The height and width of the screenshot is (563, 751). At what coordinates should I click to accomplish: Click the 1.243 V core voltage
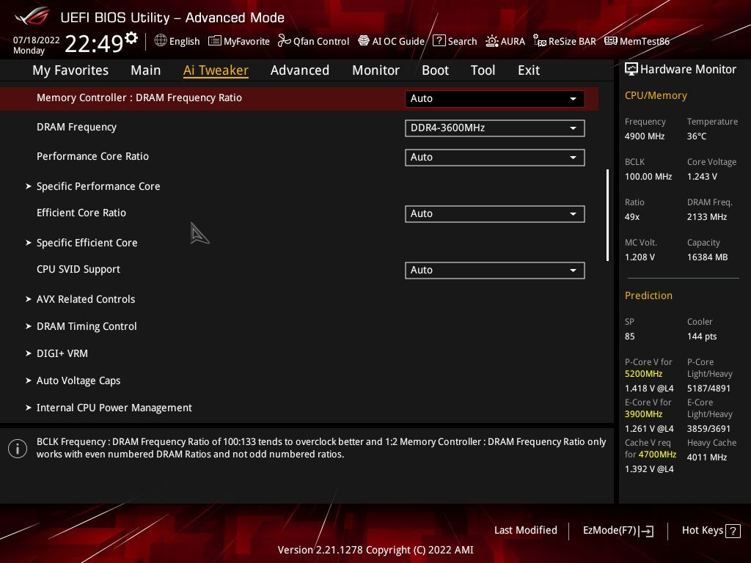pyautogui.click(x=702, y=177)
